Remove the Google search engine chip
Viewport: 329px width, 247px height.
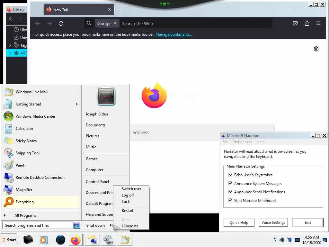click(115, 23)
